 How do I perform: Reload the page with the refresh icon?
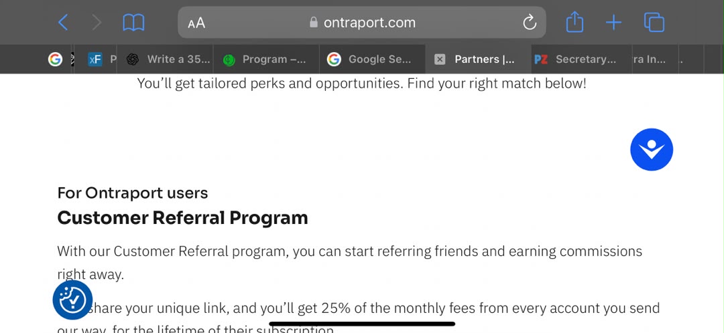529,22
